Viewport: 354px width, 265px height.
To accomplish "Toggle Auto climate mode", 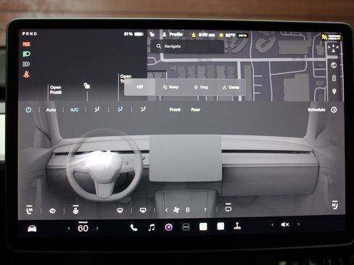I will tap(51, 110).
